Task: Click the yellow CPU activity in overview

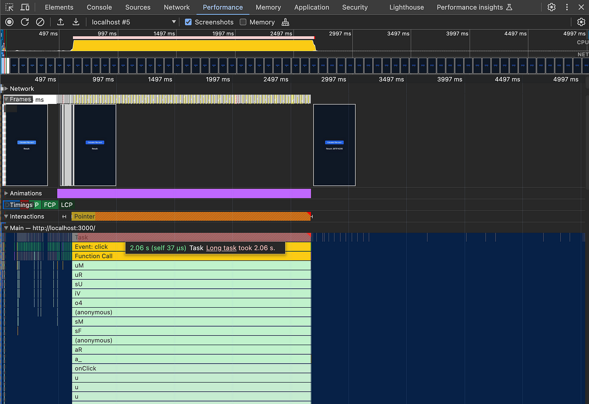Action: click(x=194, y=45)
